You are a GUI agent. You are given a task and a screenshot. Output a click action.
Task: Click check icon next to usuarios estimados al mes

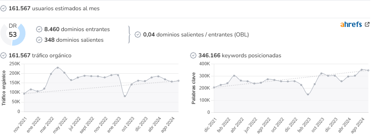pyautogui.click(x=3, y=8)
